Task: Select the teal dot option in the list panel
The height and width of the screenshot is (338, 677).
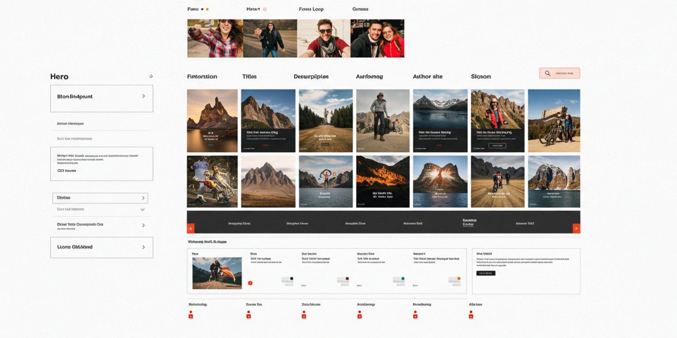Action: click(x=403, y=278)
